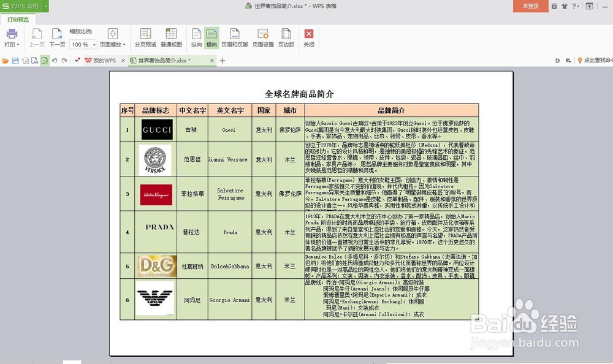This screenshot has height=364, width=613.
Task: Click the 序号 column header
Action: (x=128, y=111)
